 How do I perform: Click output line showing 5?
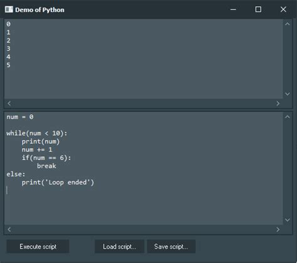tap(8, 65)
